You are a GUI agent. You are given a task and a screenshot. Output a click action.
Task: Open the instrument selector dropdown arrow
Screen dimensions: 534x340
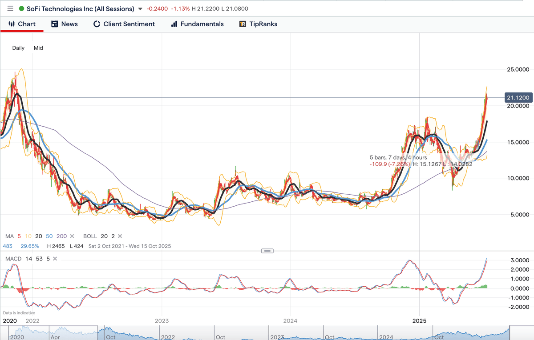pos(141,9)
